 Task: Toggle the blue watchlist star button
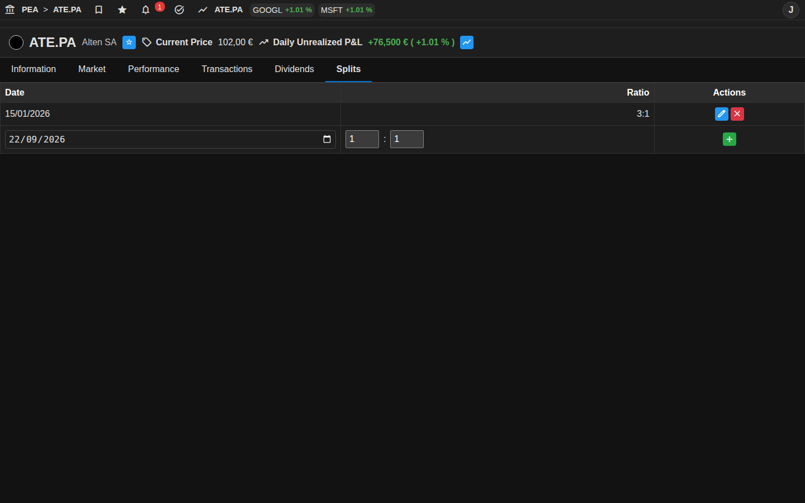(129, 42)
